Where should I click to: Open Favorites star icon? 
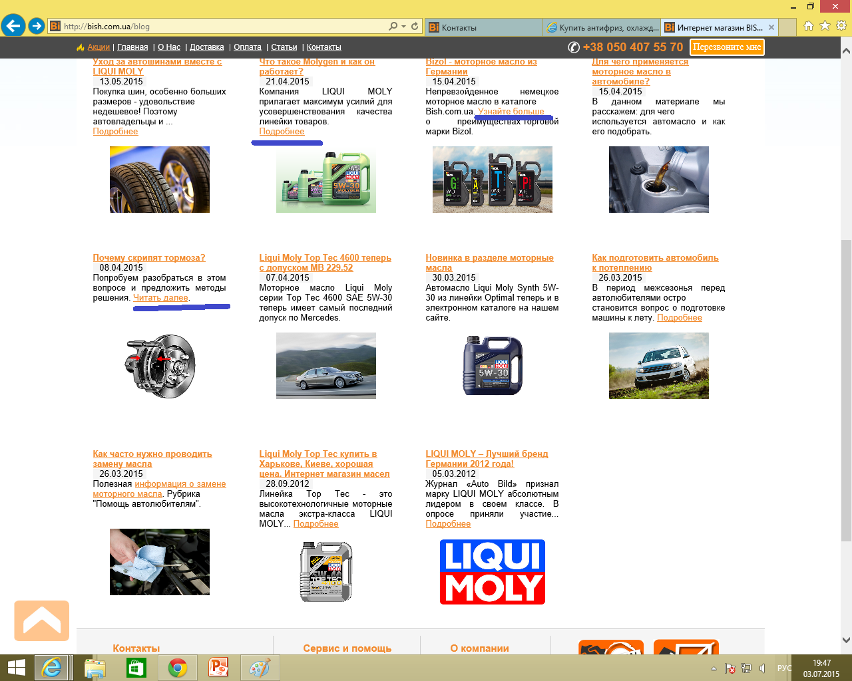(825, 26)
